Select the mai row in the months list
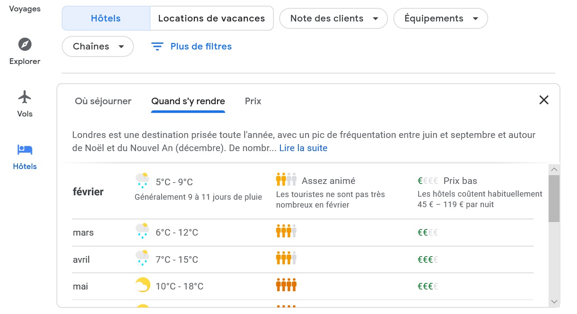Screen dimensions: 577x314 coord(80,286)
